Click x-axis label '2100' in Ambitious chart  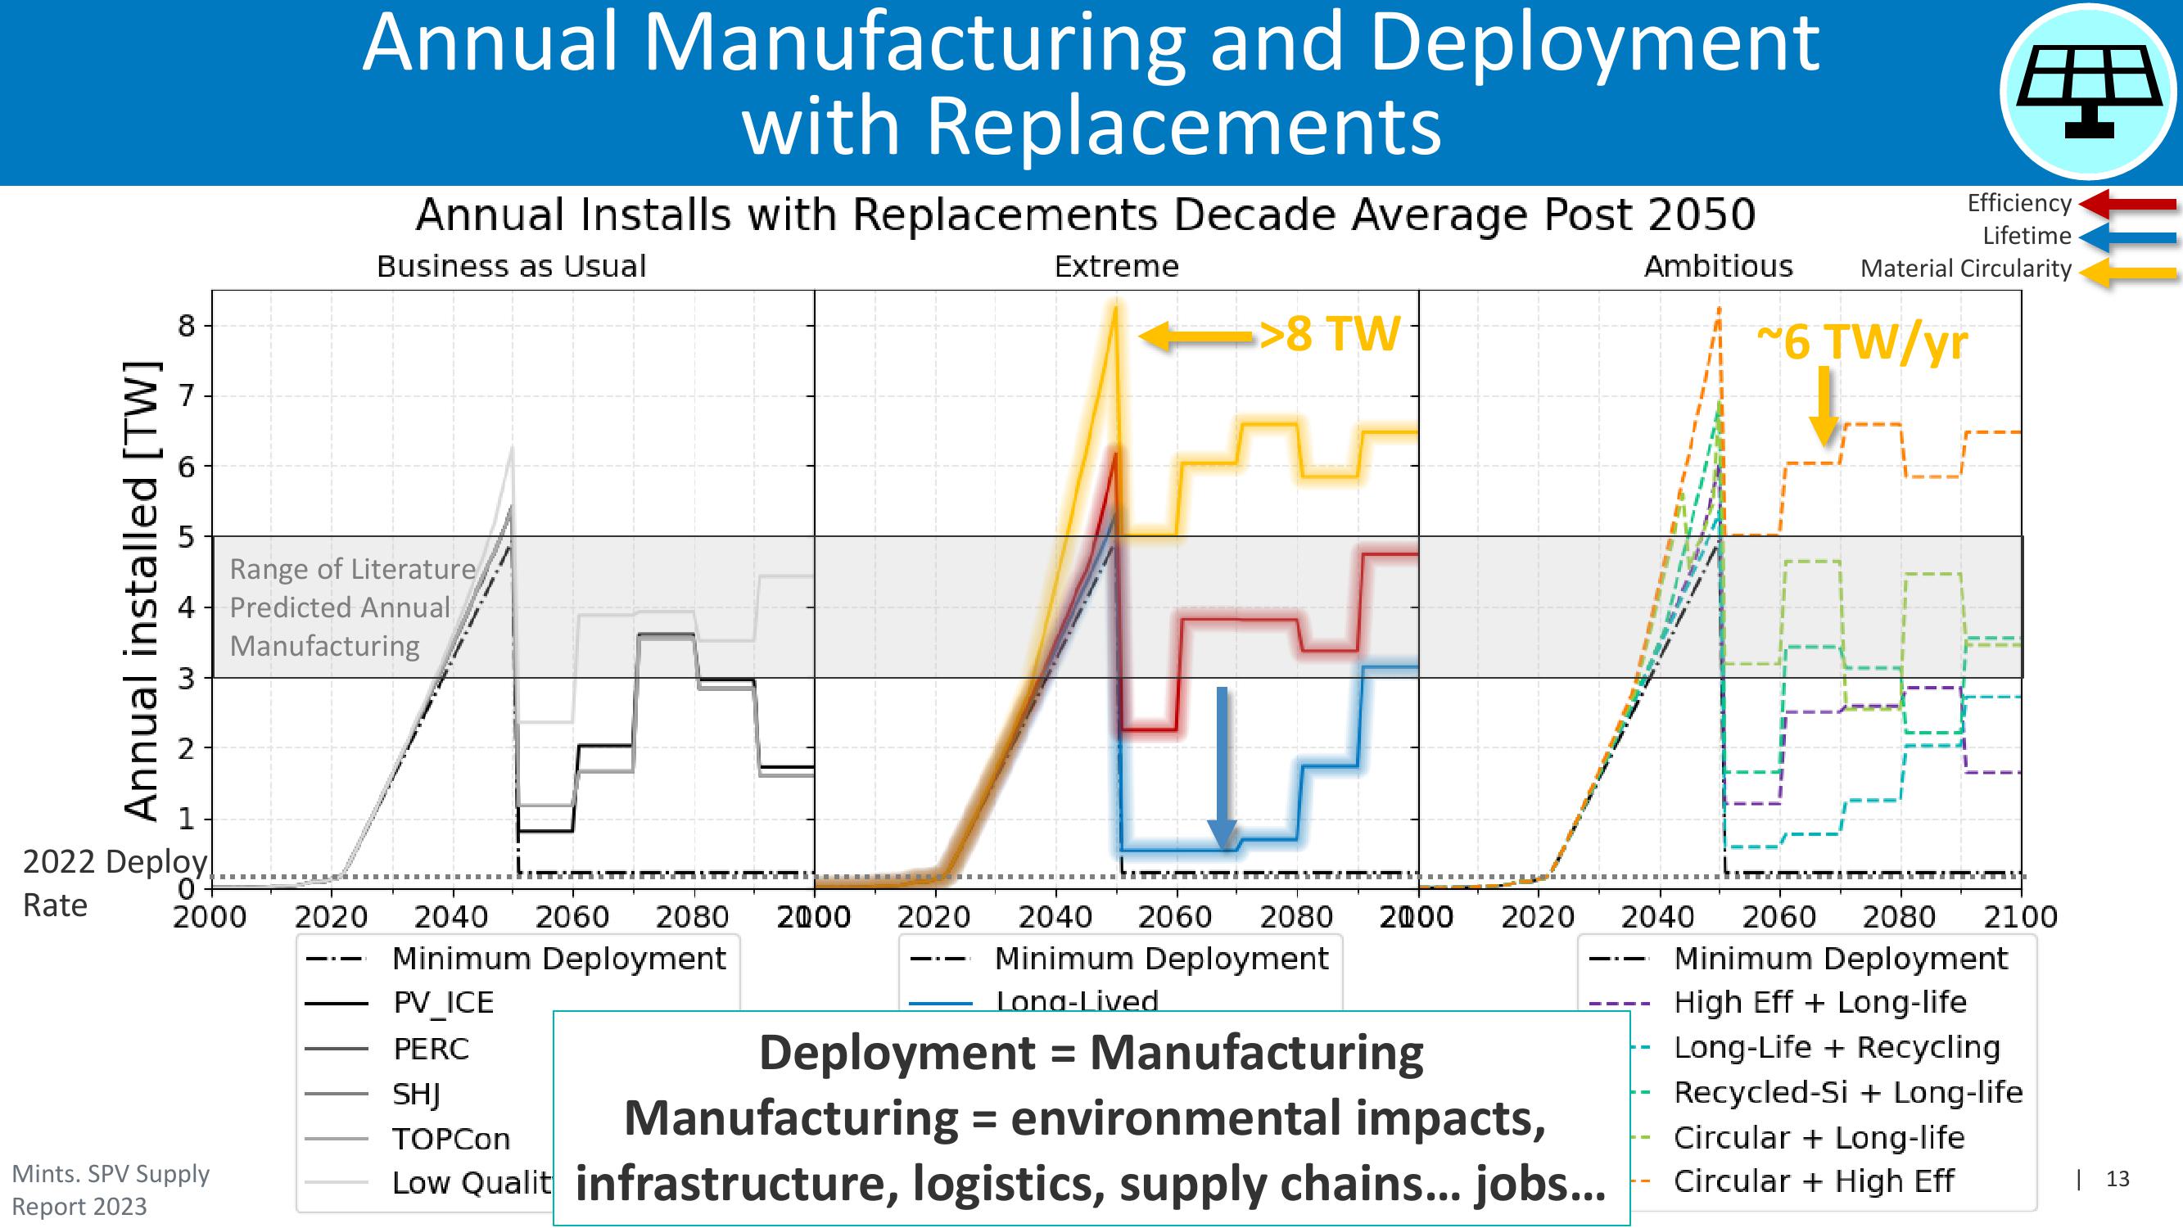[x=2021, y=916]
